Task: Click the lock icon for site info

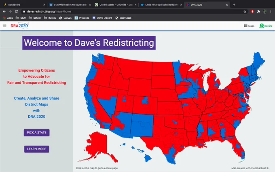Action: click(24, 11)
